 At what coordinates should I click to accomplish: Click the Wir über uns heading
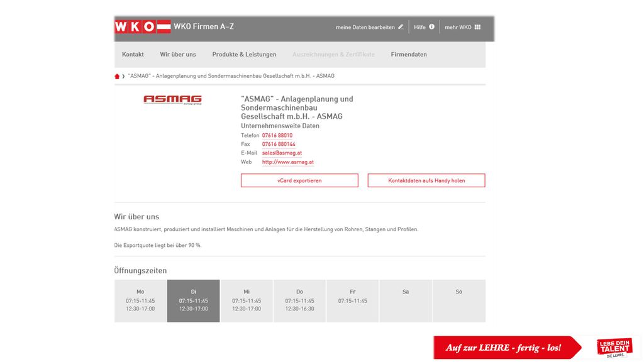coord(136,217)
